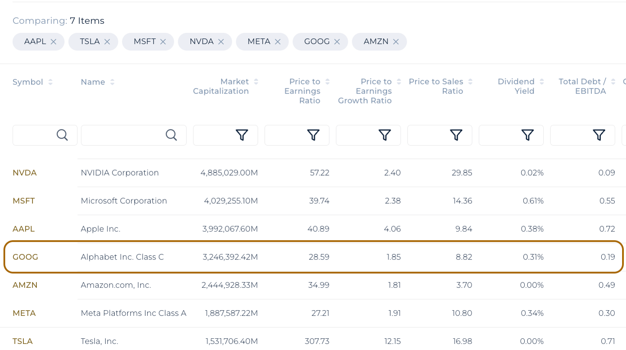626x350 pixels.
Task: Remove TSLA chip from comparison
Action: 107,42
